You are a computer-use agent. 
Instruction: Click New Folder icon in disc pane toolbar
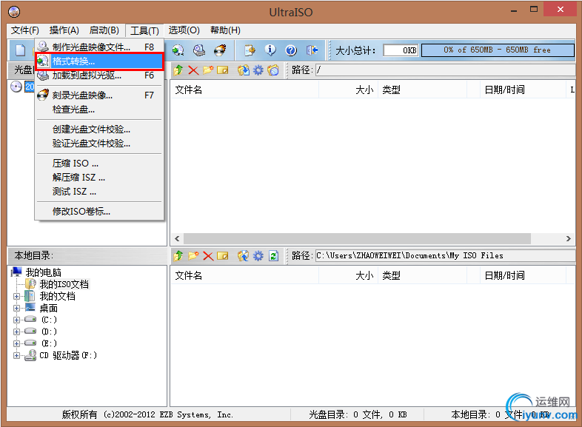click(208, 70)
